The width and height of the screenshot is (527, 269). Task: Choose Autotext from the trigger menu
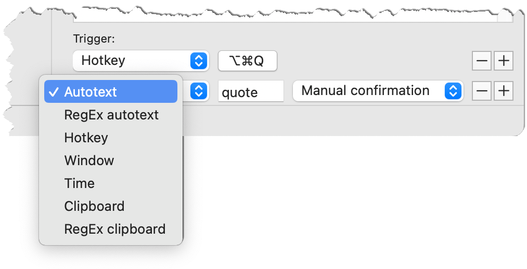(111, 91)
